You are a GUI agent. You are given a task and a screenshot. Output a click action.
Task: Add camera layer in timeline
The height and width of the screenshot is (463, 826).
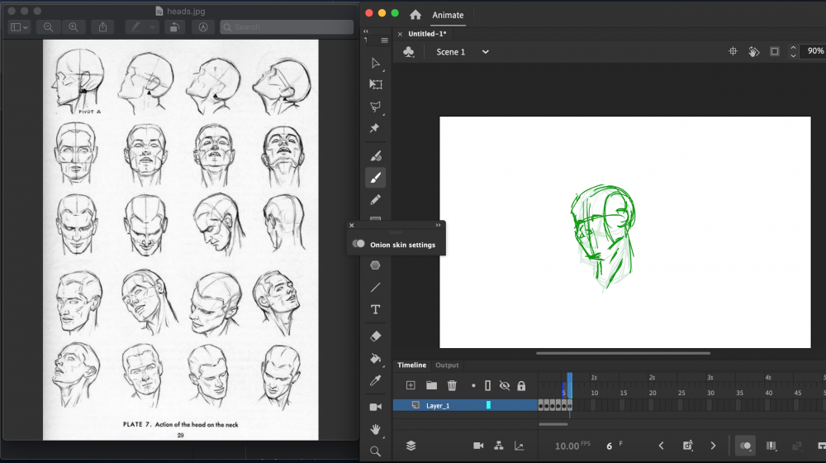(478, 446)
